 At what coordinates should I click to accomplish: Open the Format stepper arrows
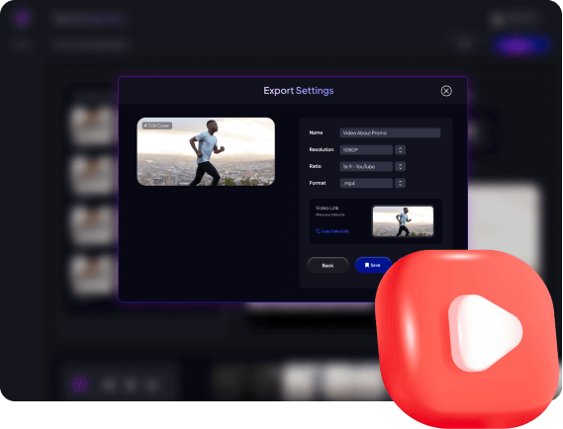[400, 183]
